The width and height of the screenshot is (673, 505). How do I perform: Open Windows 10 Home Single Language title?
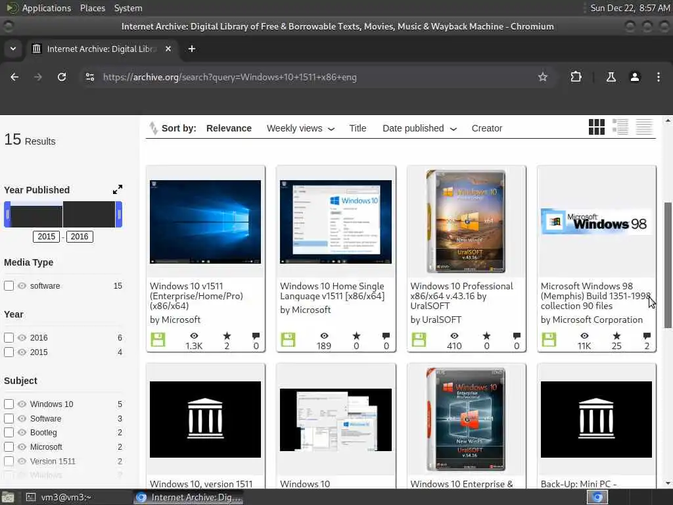click(x=332, y=291)
